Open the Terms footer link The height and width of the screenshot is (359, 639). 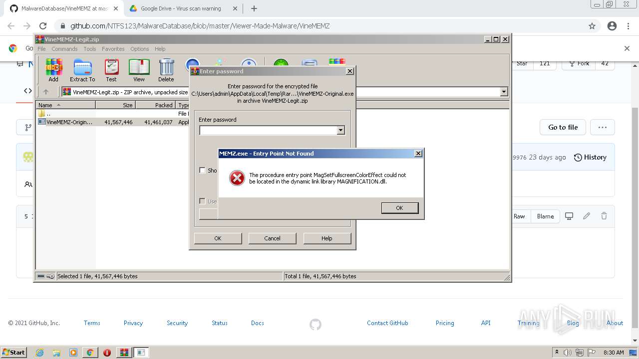[x=92, y=323]
